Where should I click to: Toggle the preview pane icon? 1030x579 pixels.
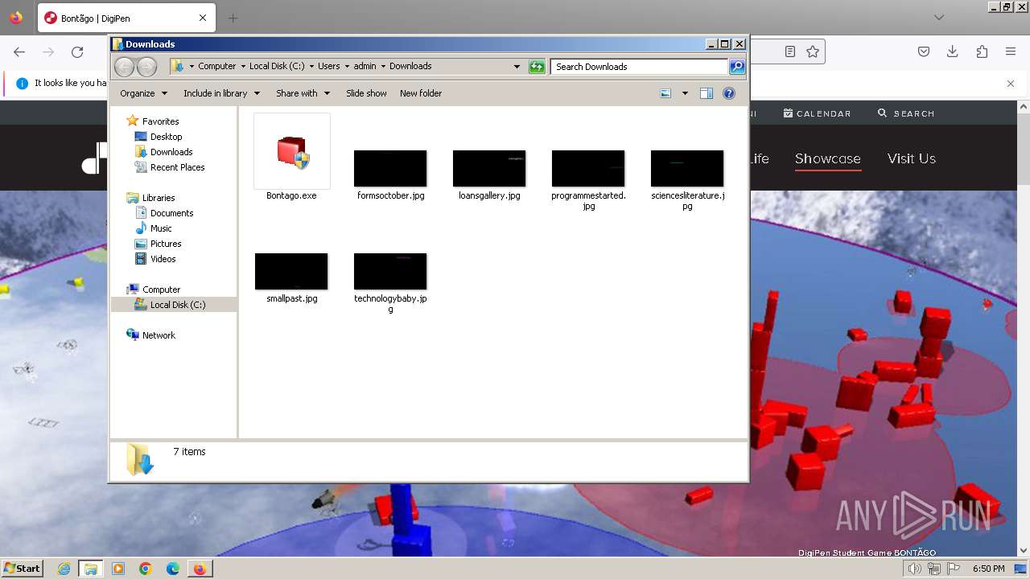(707, 93)
